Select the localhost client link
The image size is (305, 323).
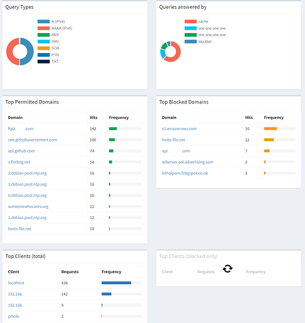[x=16, y=283]
